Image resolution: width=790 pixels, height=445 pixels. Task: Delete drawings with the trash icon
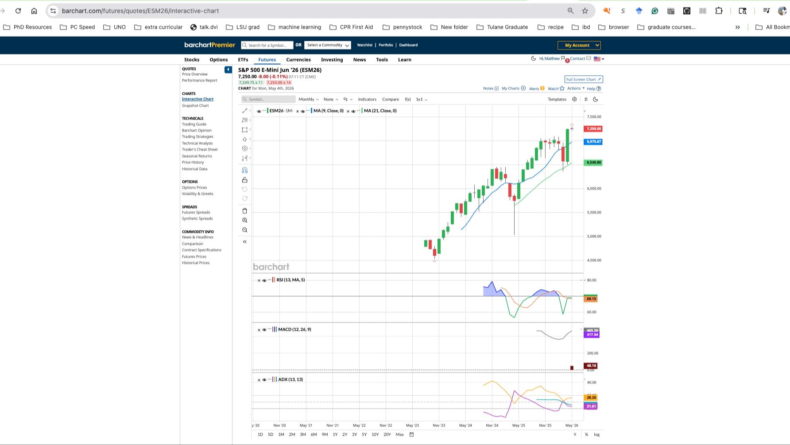244,211
